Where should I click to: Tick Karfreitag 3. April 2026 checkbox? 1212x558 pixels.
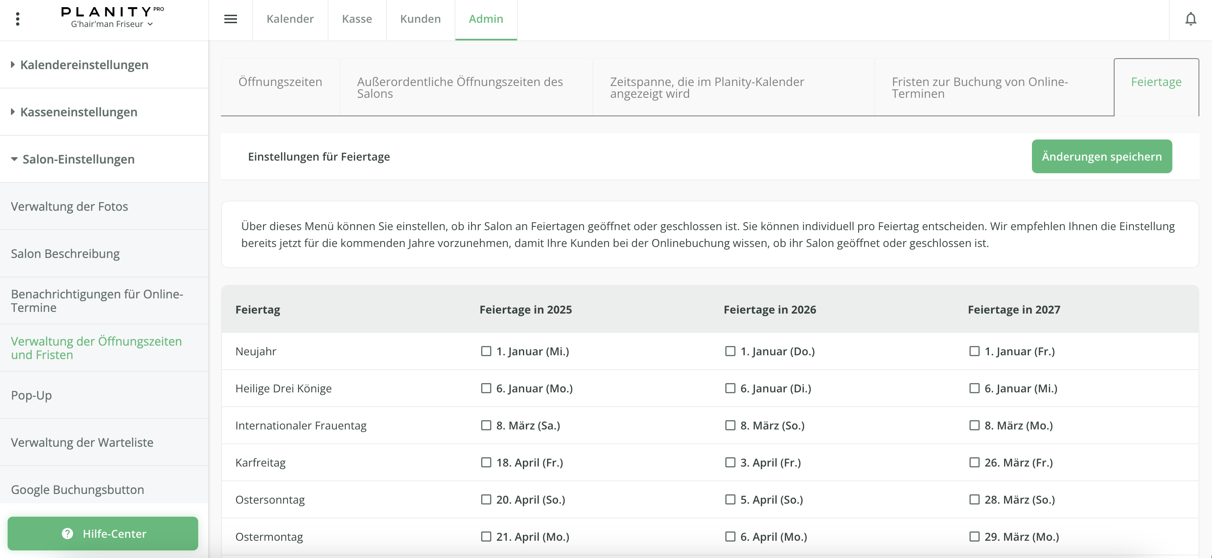[730, 463]
